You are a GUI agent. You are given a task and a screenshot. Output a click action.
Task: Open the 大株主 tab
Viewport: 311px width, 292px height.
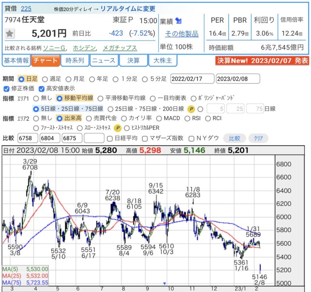coord(163,60)
